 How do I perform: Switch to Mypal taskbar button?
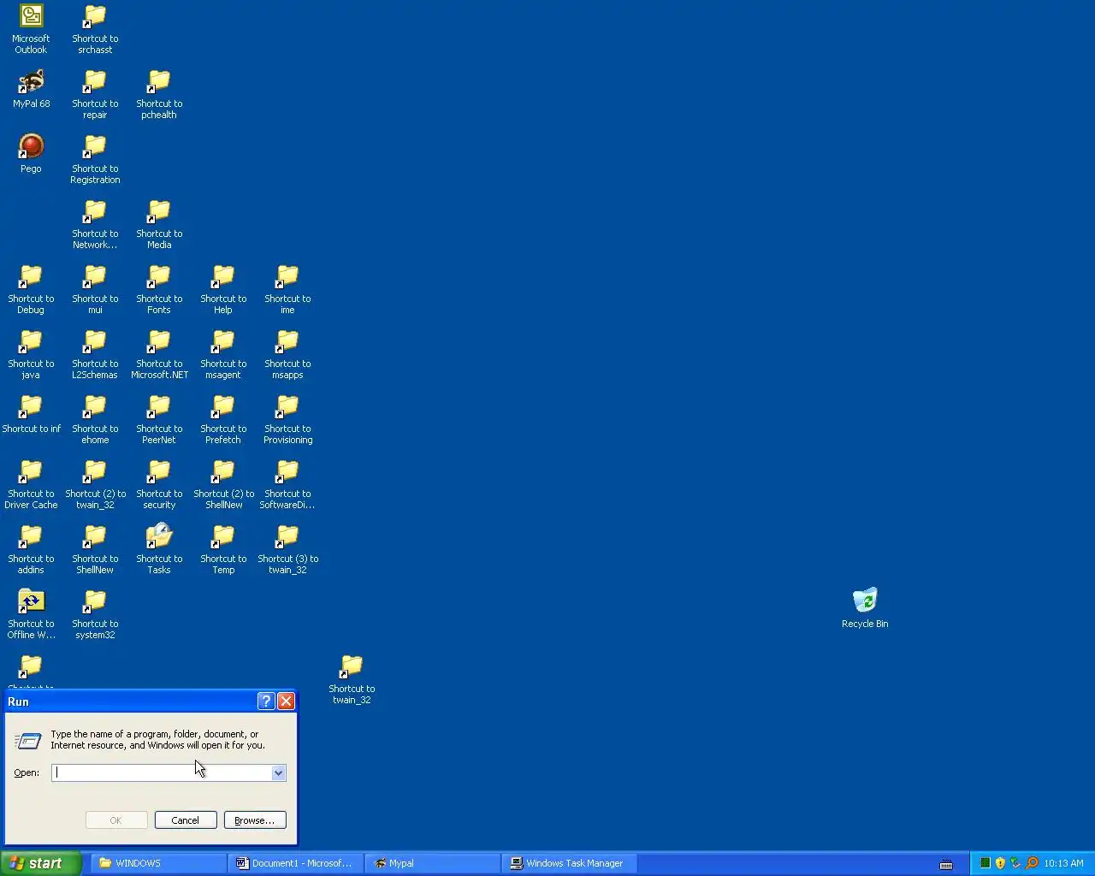tap(432, 863)
